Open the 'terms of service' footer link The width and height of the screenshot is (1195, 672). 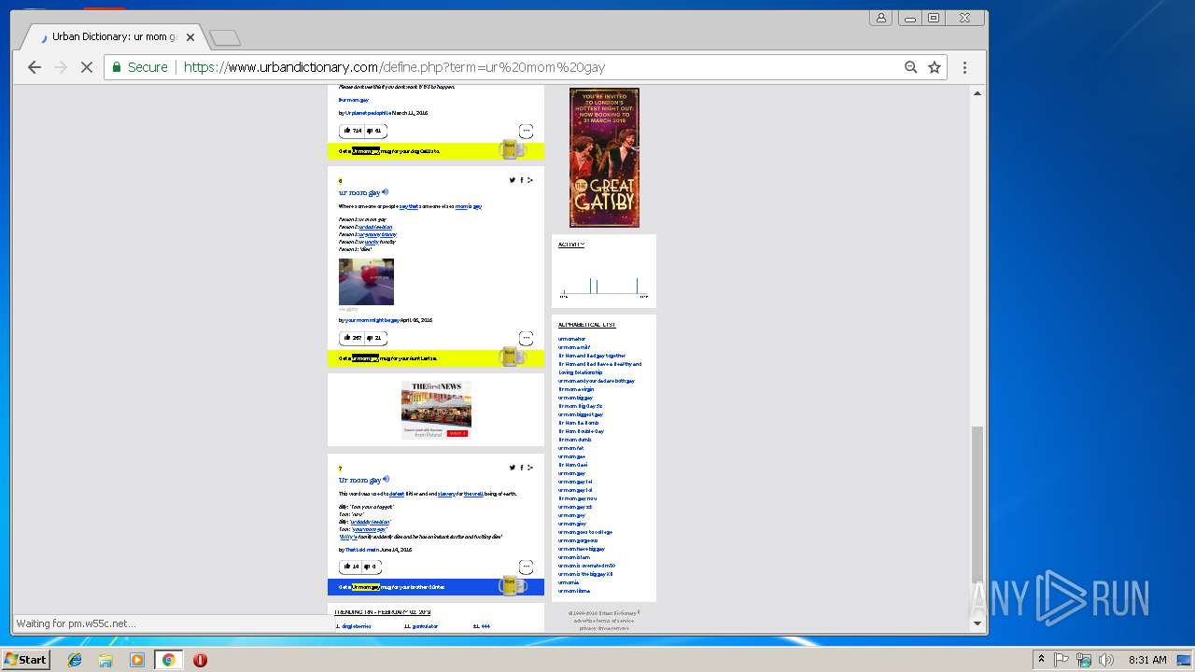[615, 621]
